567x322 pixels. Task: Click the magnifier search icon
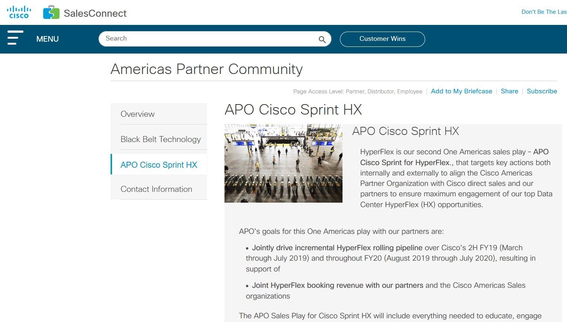[322, 39]
